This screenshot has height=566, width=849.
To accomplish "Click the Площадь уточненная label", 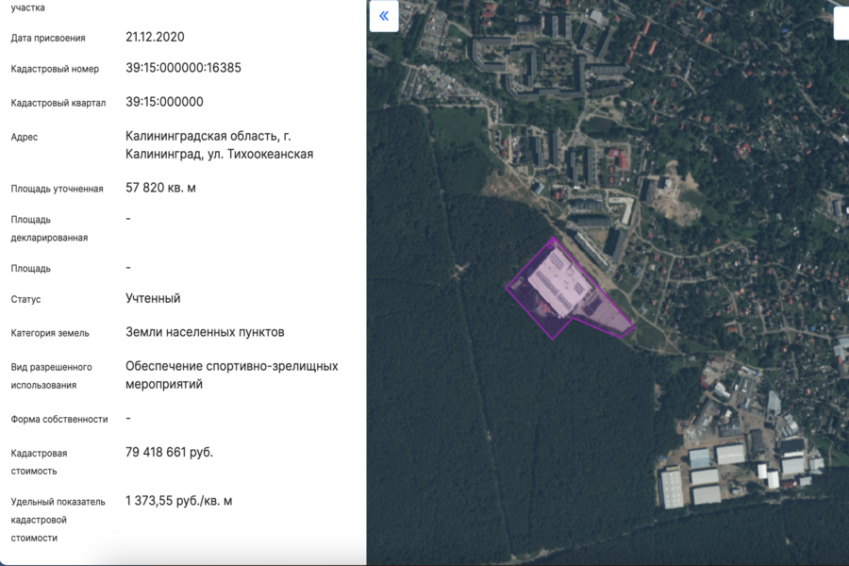I will pyautogui.click(x=57, y=189).
